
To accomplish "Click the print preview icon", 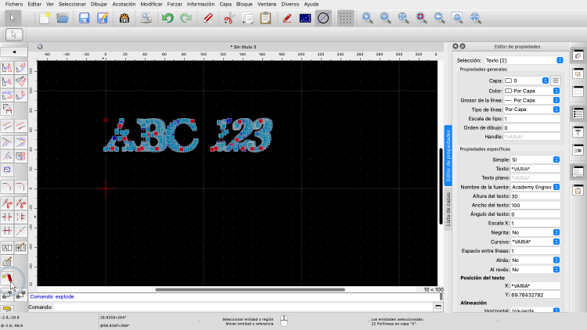I will [146, 18].
